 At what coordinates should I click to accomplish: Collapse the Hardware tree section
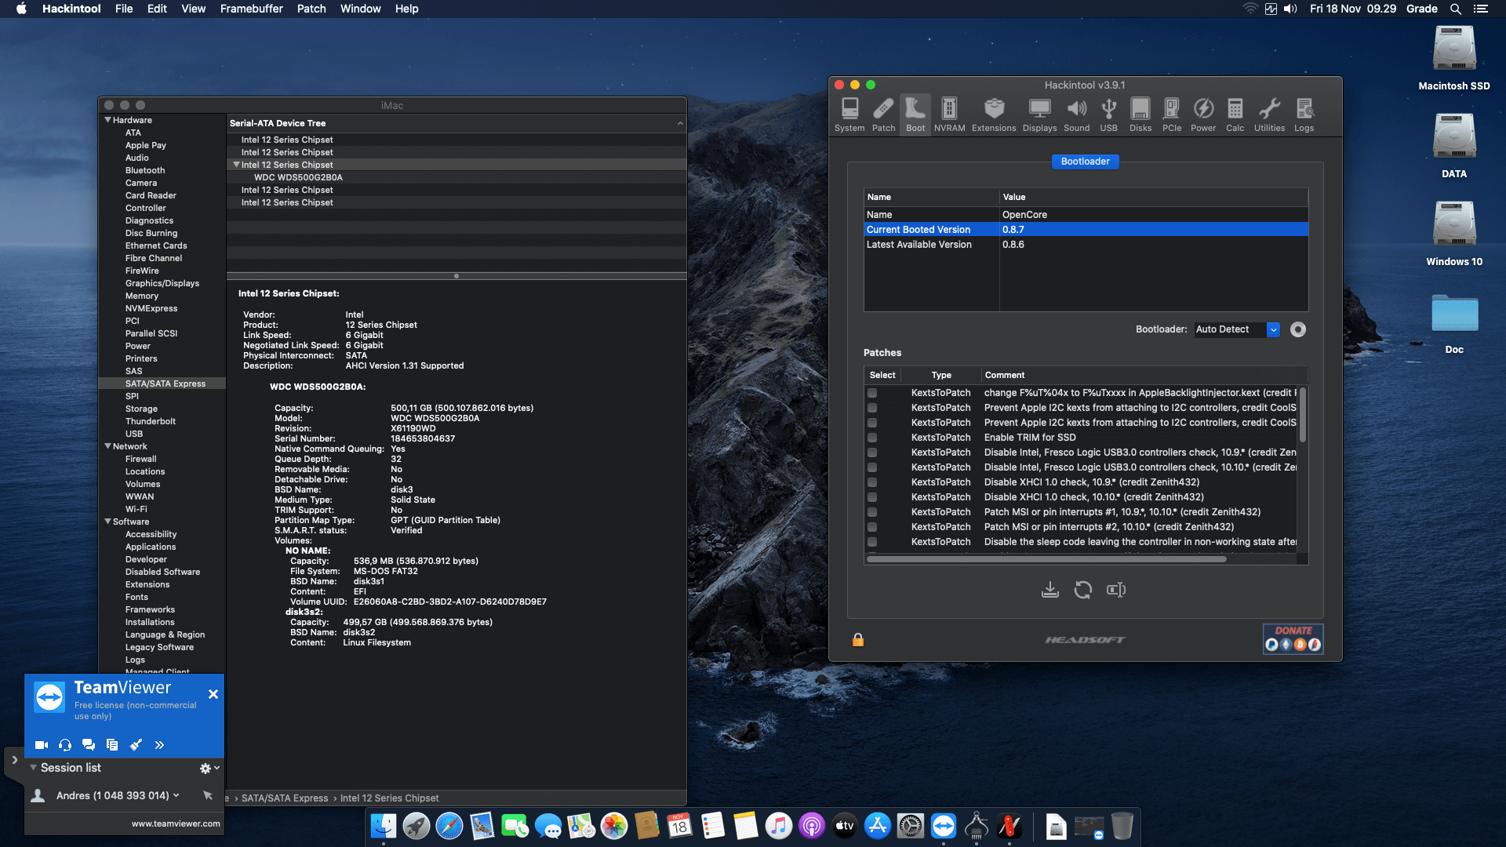click(x=107, y=120)
